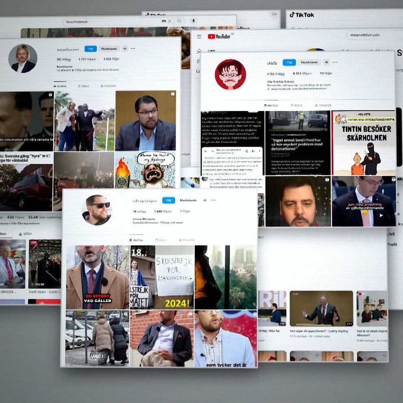Open the sunglasses man profile picture
The image size is (403, 403).
click(x=97, y=210)
